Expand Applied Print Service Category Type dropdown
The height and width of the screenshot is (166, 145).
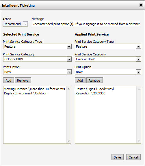tap(138, 46)
